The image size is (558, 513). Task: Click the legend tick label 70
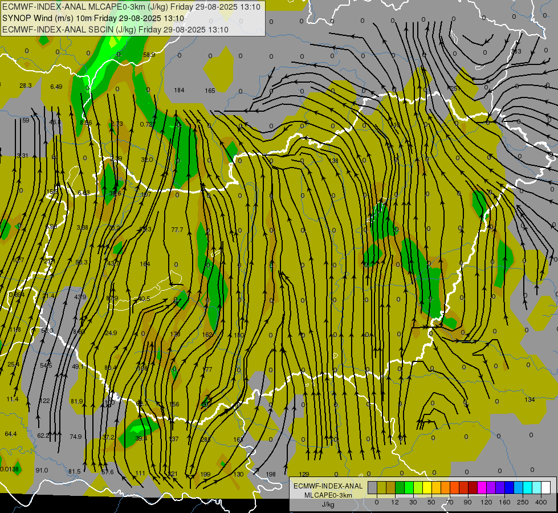(450, 502)
